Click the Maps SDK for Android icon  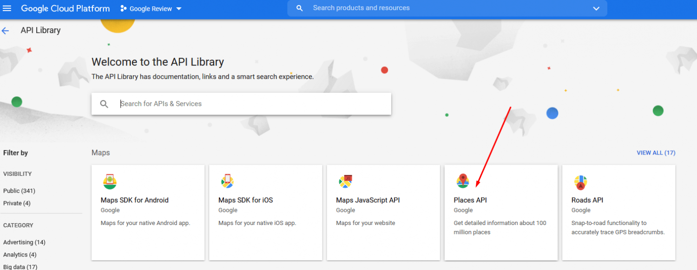click(x=110, y=181)
